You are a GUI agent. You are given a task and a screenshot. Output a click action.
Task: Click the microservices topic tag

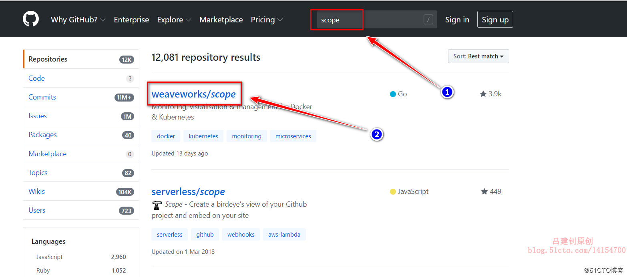coord(293,136)
